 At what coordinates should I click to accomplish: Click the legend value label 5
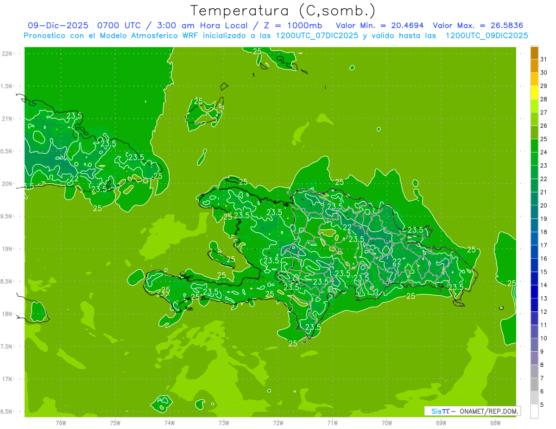(x=542, y=405)
